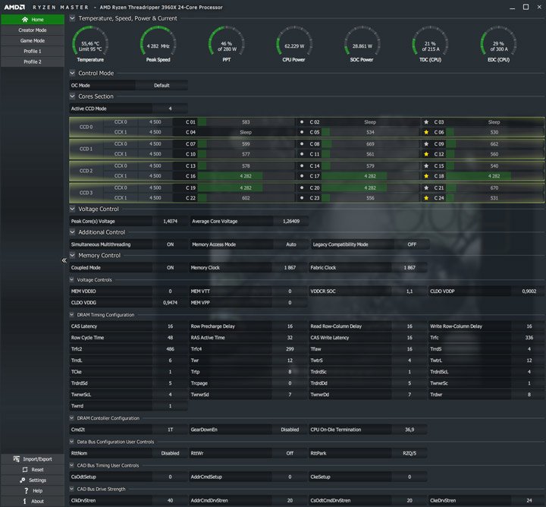Click the Cmd2t 1T value
Viewport: 546px width, 507px height.
coord(170,430)
